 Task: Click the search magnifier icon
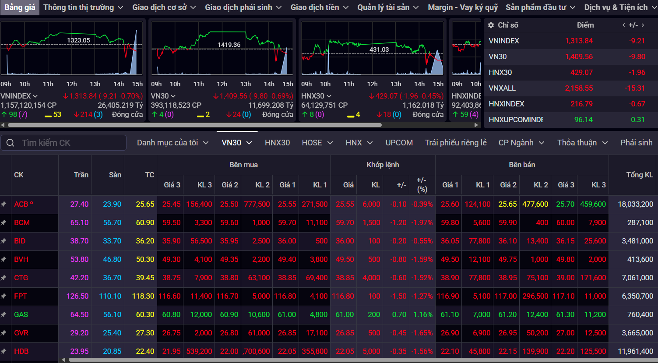(10, 143)
